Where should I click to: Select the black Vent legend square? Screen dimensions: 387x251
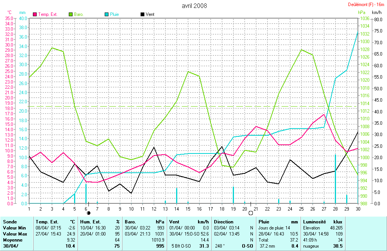coord(142,14)
